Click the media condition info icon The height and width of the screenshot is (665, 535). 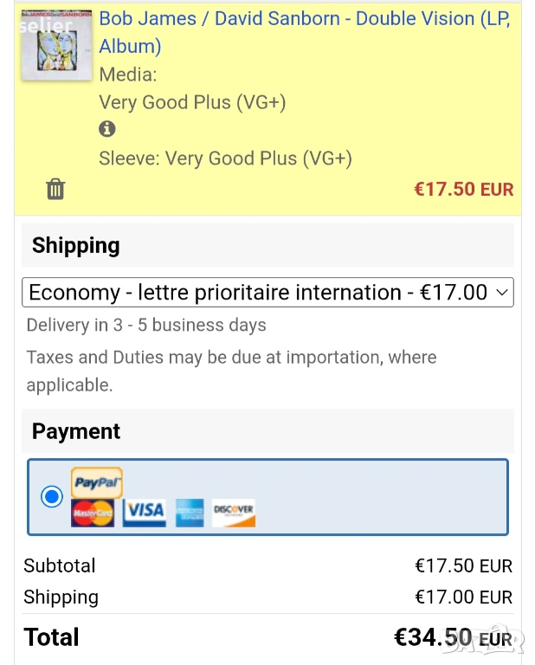point(107,129)
